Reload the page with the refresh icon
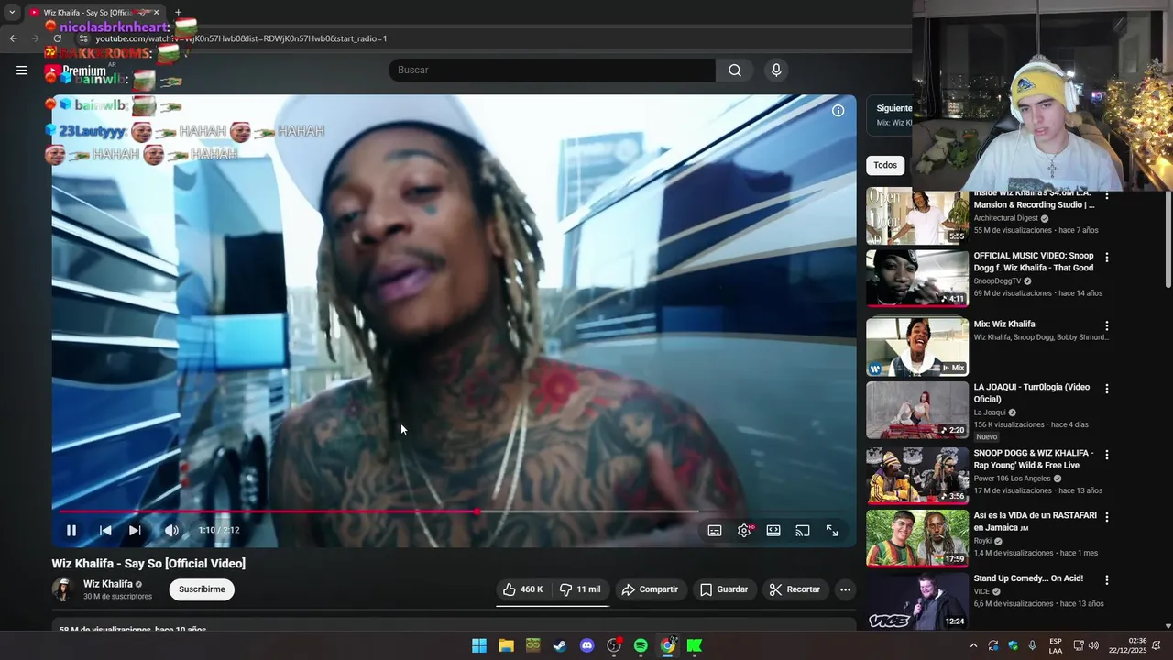This screenshot has width=1173, height=660. click(x=57, y=38)
